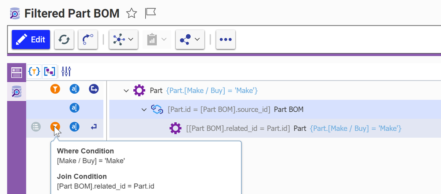This screenshot has height=194, width=441.
Task: Click the gray list icon in the bottom row
Action: pos(36,127)
